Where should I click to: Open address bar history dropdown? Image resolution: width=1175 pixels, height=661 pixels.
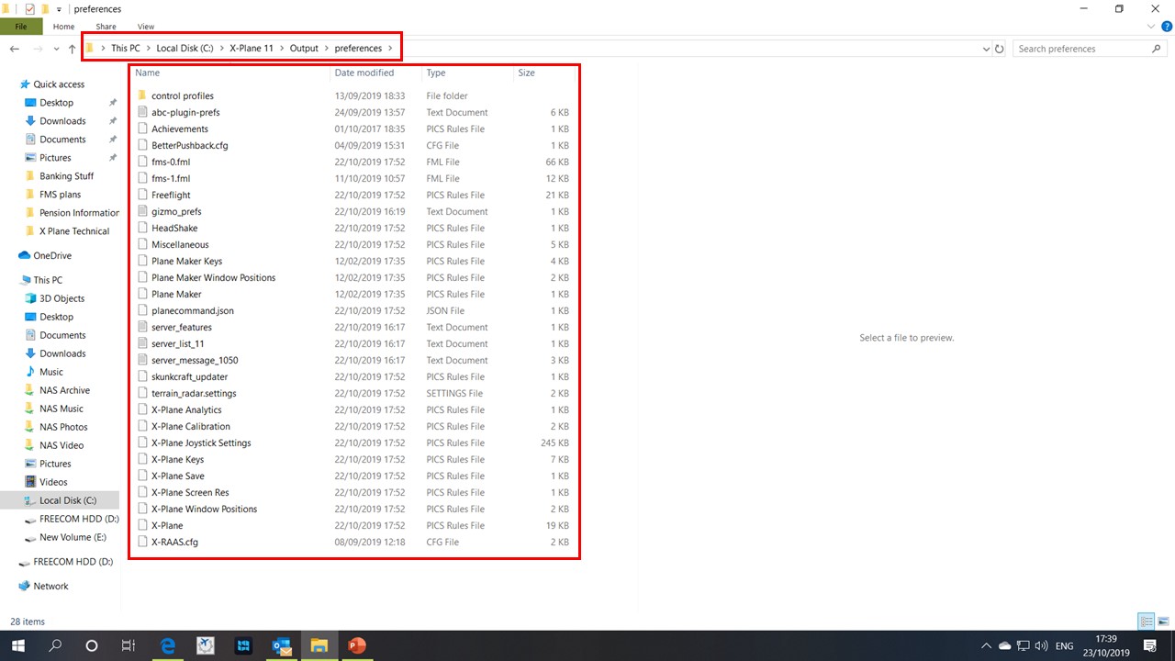(986, 49)
